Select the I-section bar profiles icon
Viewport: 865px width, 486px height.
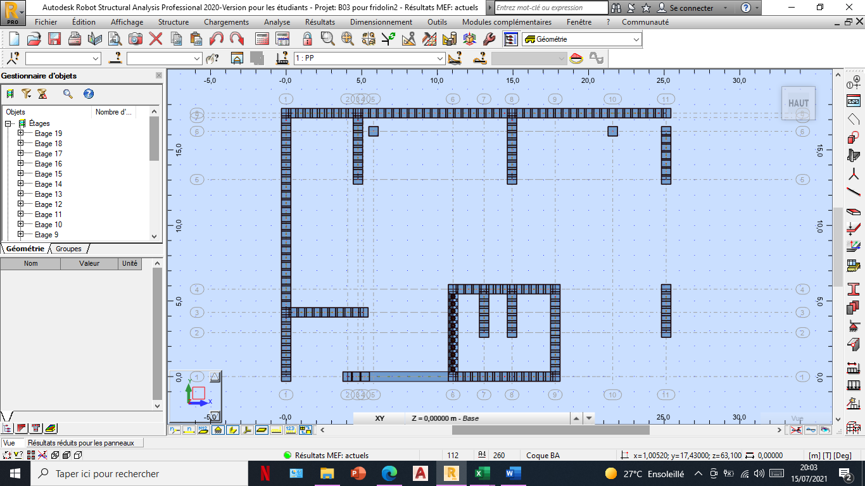point(853,290)
